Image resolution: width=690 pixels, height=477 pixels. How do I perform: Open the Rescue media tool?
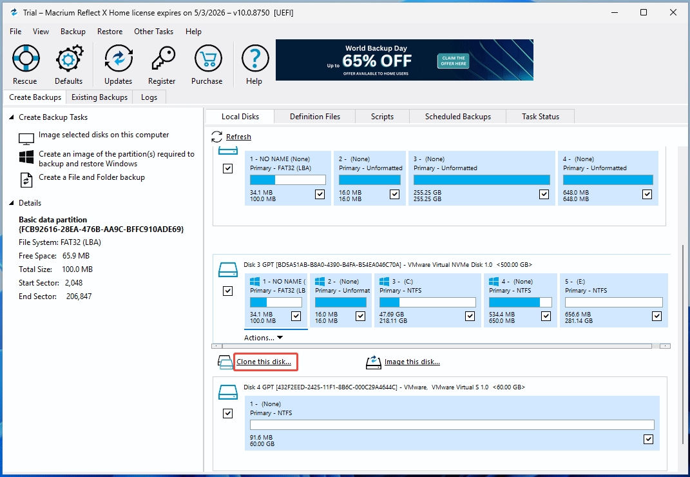point(26,58)
